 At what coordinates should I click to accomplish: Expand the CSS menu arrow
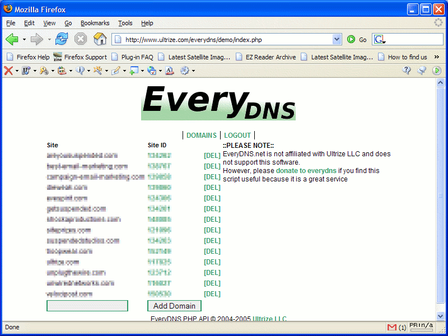[35, 71]
